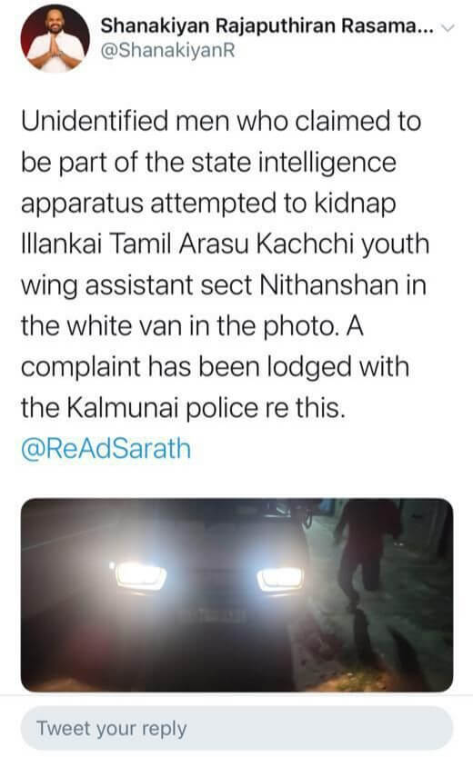
Task: Tap the van's right headlight in photo
Action: coord(280,578)
